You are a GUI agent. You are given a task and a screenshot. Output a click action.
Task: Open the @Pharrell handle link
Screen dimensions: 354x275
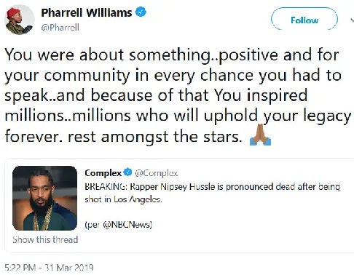click(60, 28)
